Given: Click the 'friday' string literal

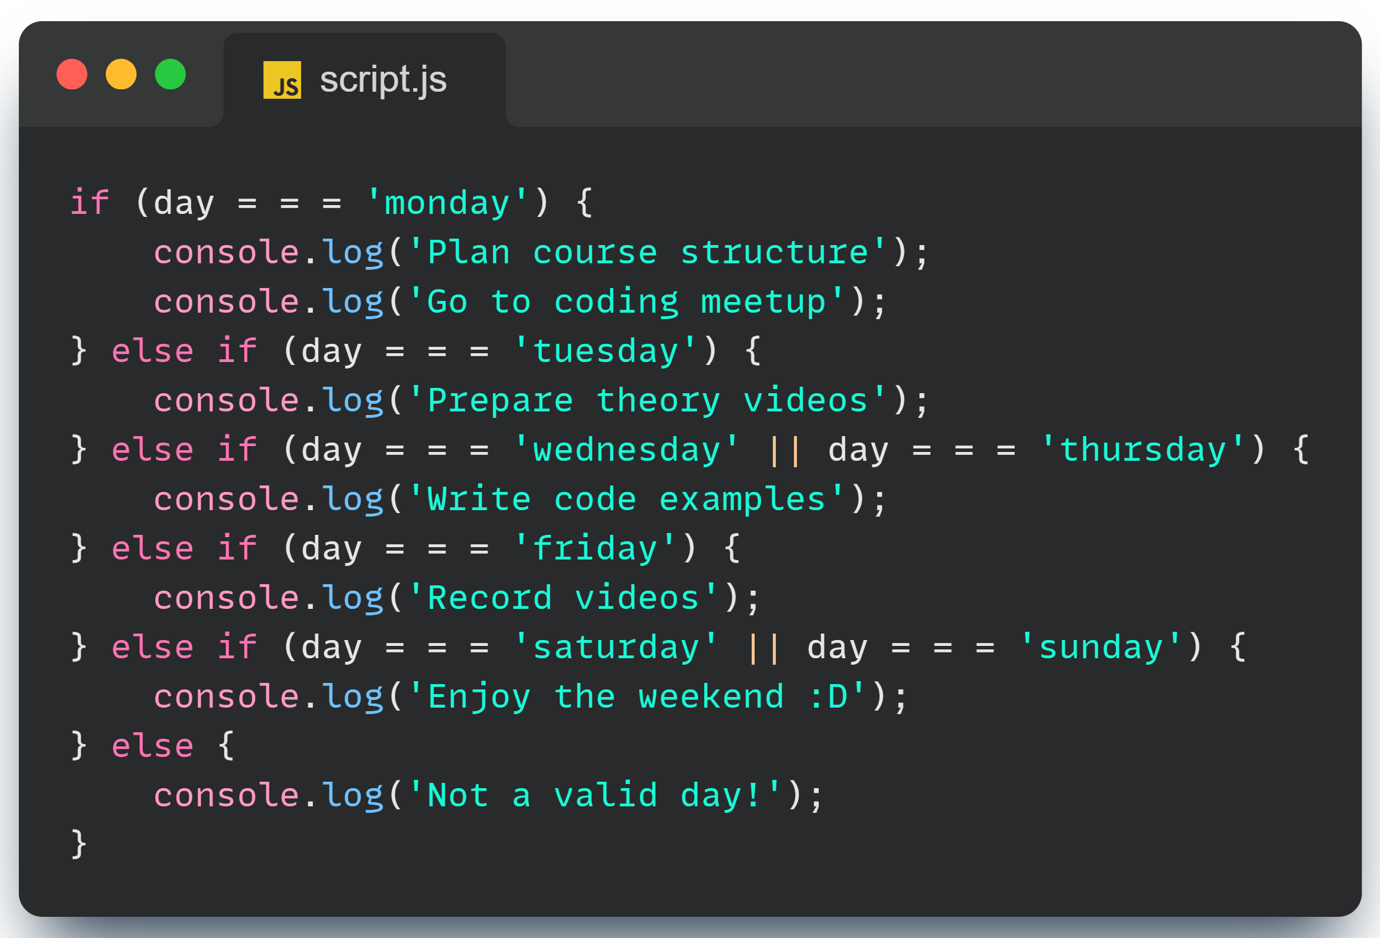Looking at the screenshot, I should tap(595, 548).
